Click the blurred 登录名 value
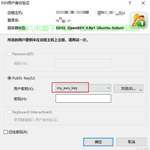The height and width of the screenshot is (150, 150). pos(63,20)
